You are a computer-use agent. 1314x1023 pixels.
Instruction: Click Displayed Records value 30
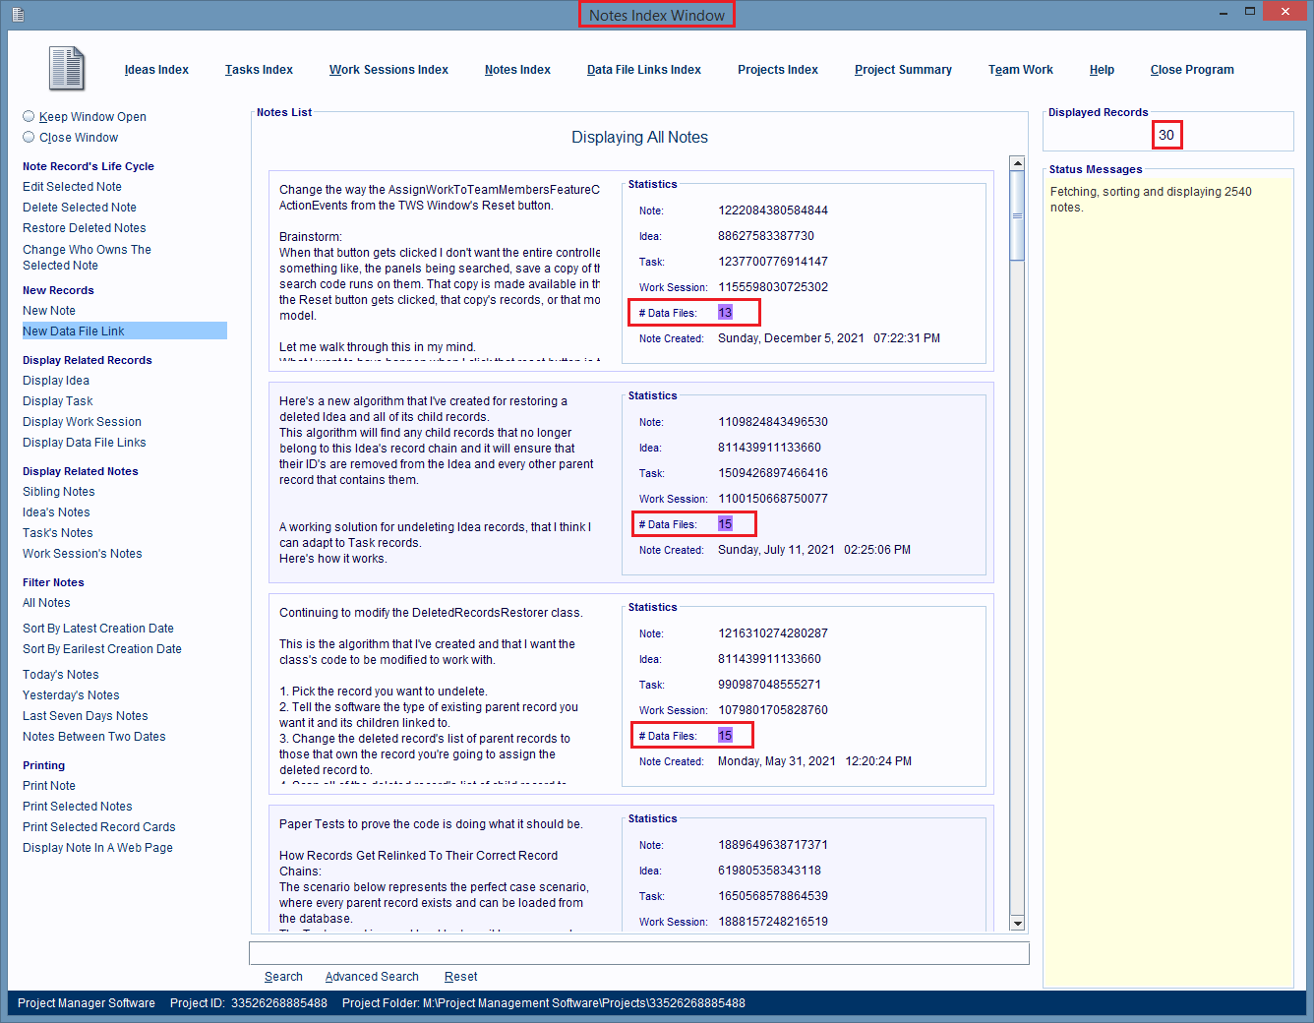pyautogui.click(x=1166, y=135)
